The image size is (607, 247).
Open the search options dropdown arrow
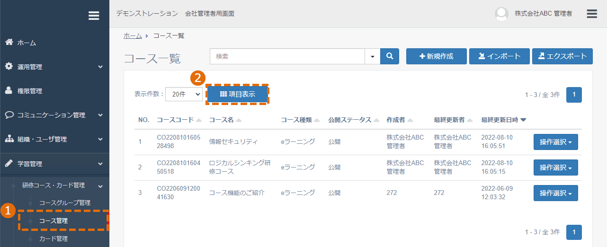pos(372,56)
